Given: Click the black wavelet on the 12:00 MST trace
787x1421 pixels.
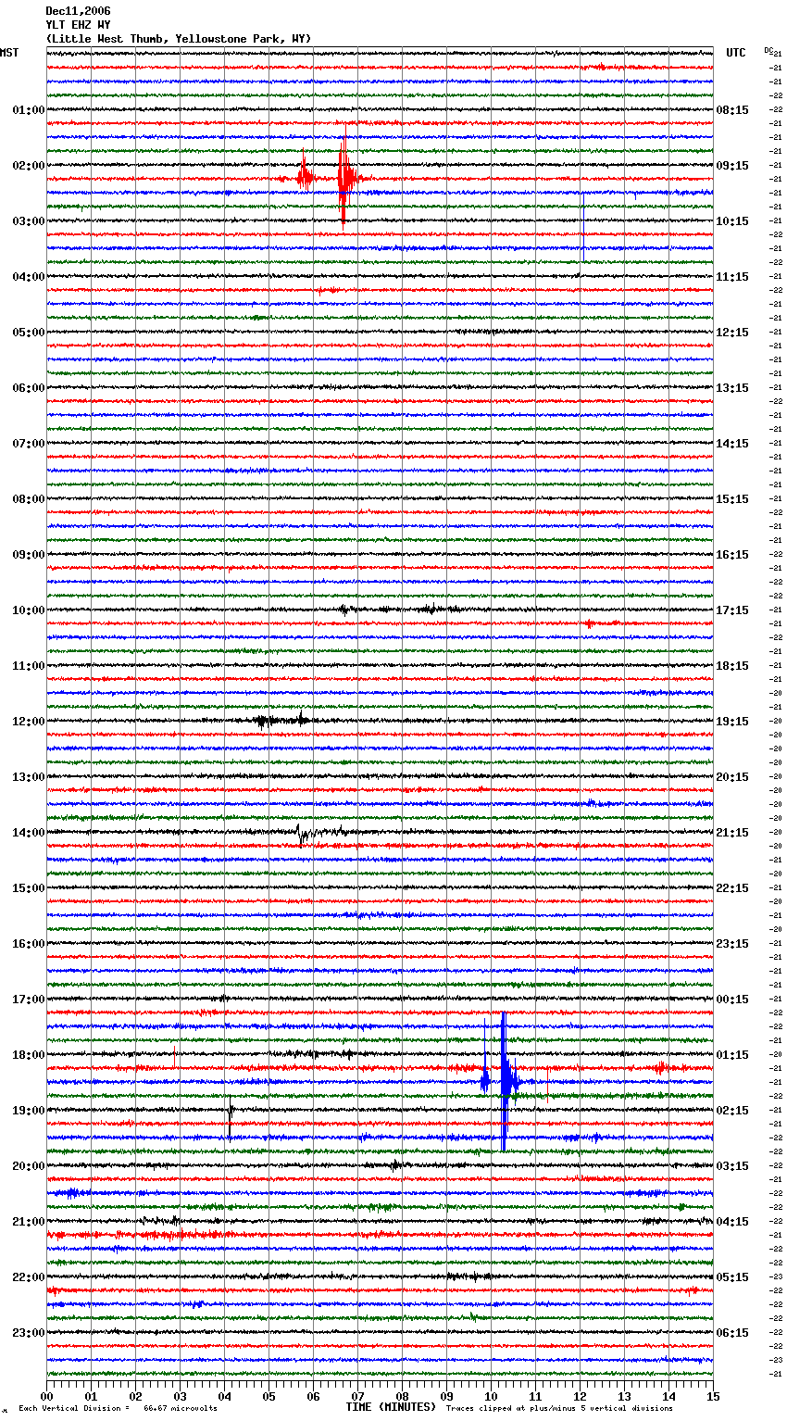Looking at the screenshot, I should coord(281,720).
